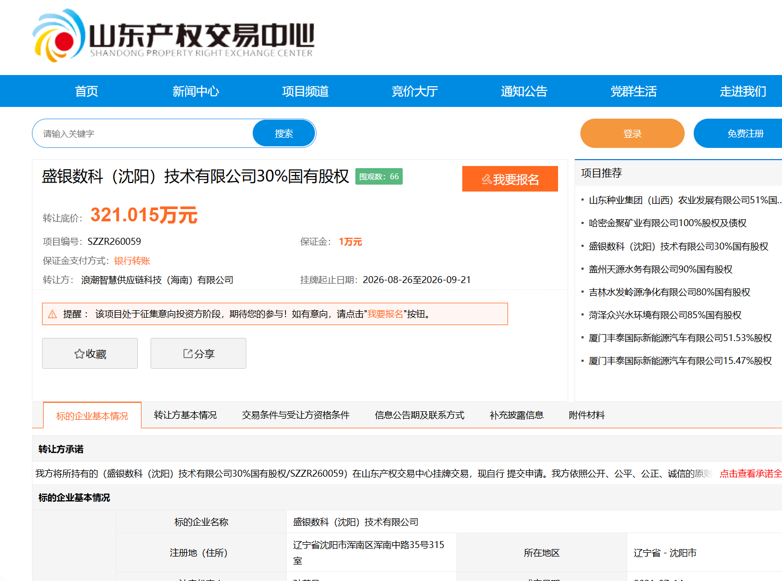Click the 1万元 deposit amount

point(351,242)
